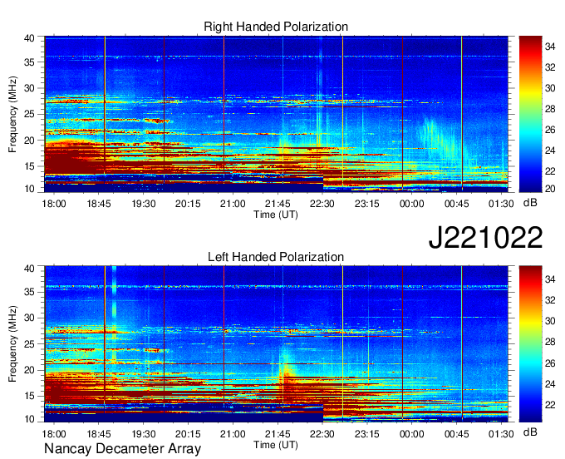This screenshot has height=459, width=565.
Task: Click 18:45 tick on right-handed time axis
Action: point(98,204)
